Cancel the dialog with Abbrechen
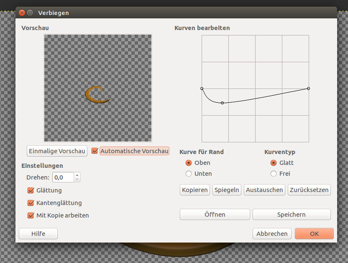This screenshot has width=348, height=263. point(272,234)
